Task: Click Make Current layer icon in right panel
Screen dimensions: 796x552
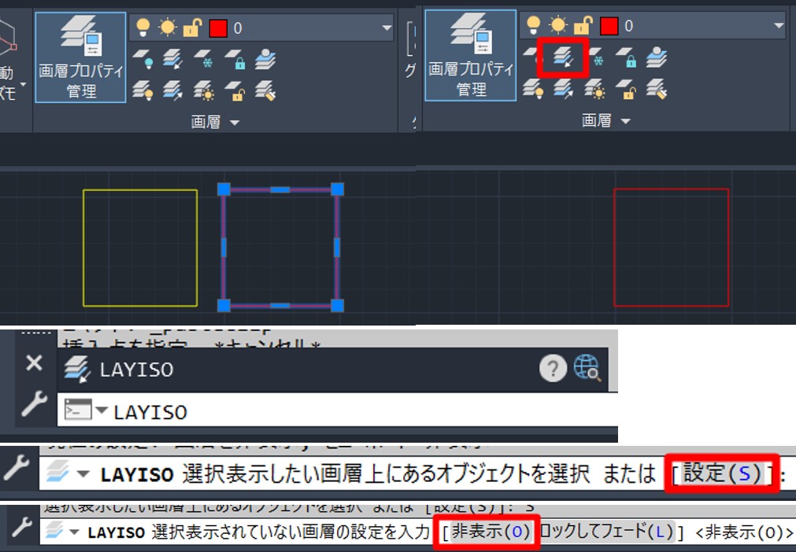Action: (657, 59)
